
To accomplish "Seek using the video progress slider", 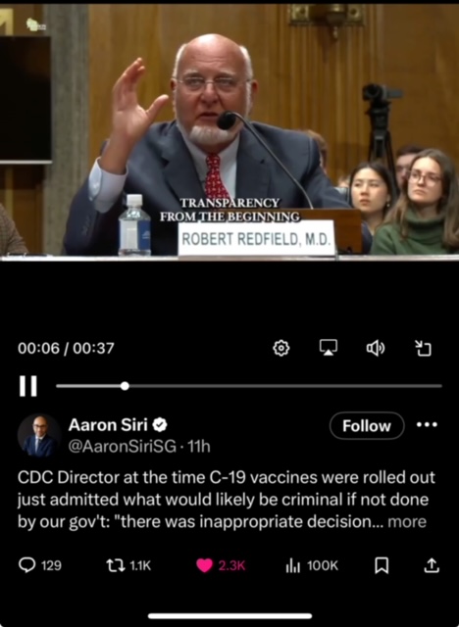I will (x=249, y=386).
